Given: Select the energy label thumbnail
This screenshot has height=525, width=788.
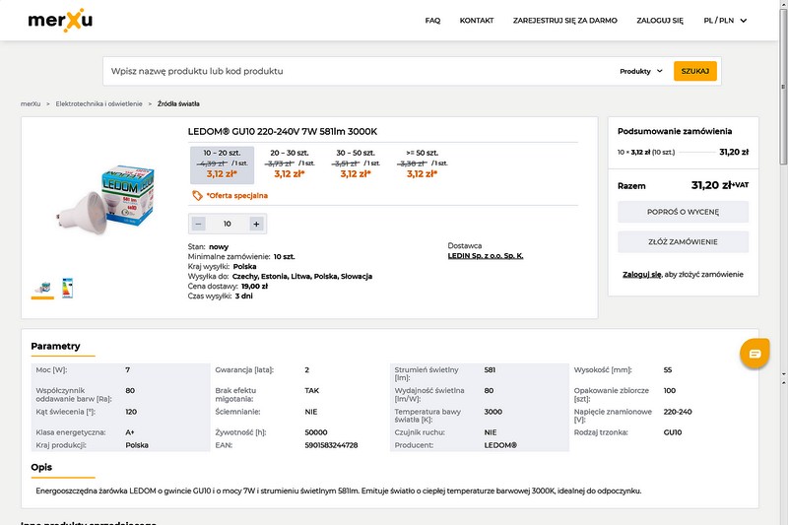Looking at the screenshot, I should 67,288.
